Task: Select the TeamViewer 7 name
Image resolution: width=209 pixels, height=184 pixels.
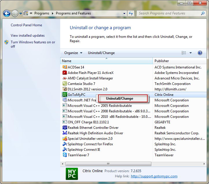Action: (x=78, y=155)
